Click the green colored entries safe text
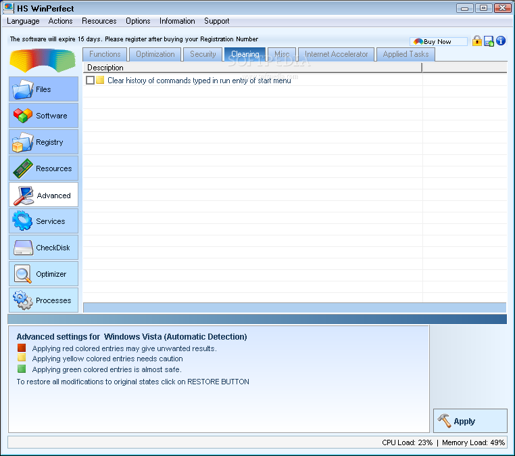515x456 pixels. 107,369
